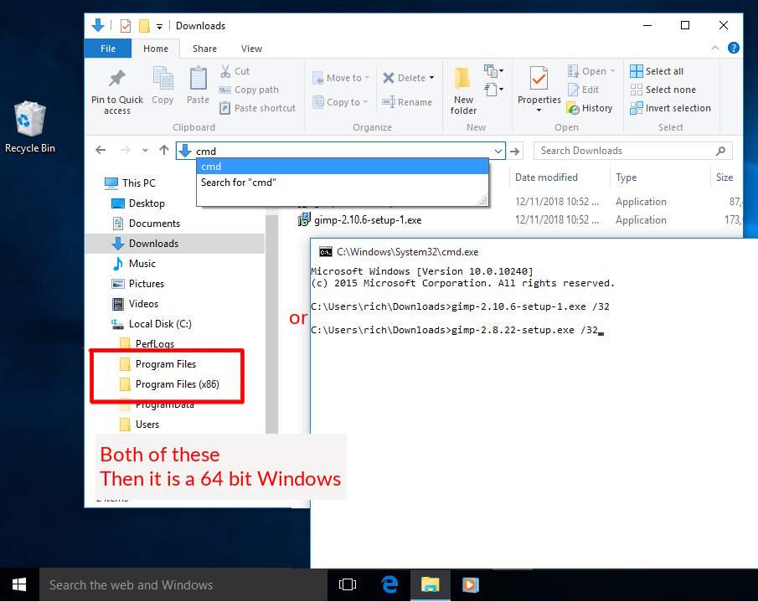Screen dimensions: 758x602
Task: Switch to the View ribbon tab
Action: coord(251,49)
